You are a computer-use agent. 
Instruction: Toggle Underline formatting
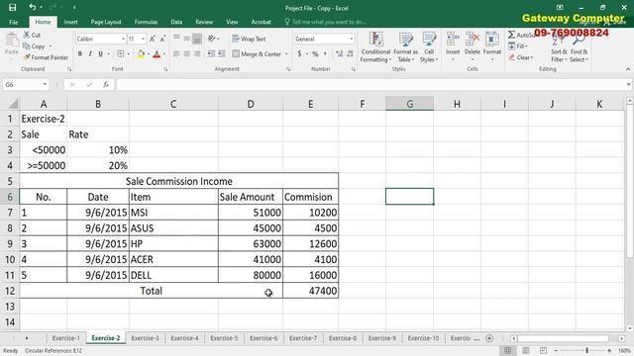click(x=100, y=53)
